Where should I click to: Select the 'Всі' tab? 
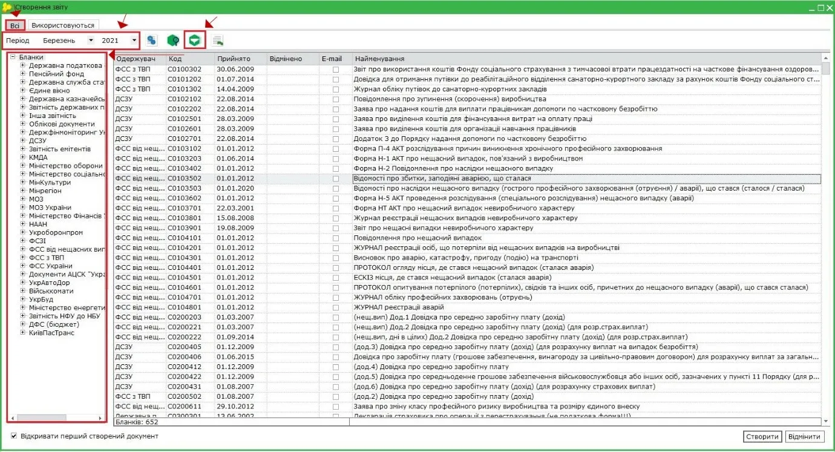16,25
